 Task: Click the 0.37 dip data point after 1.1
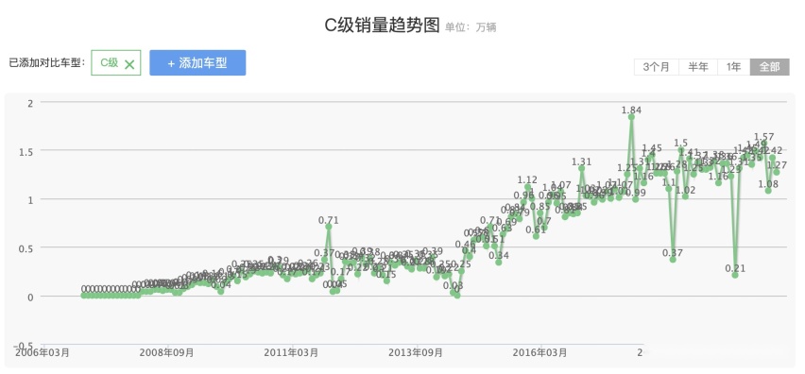point(673,260)
